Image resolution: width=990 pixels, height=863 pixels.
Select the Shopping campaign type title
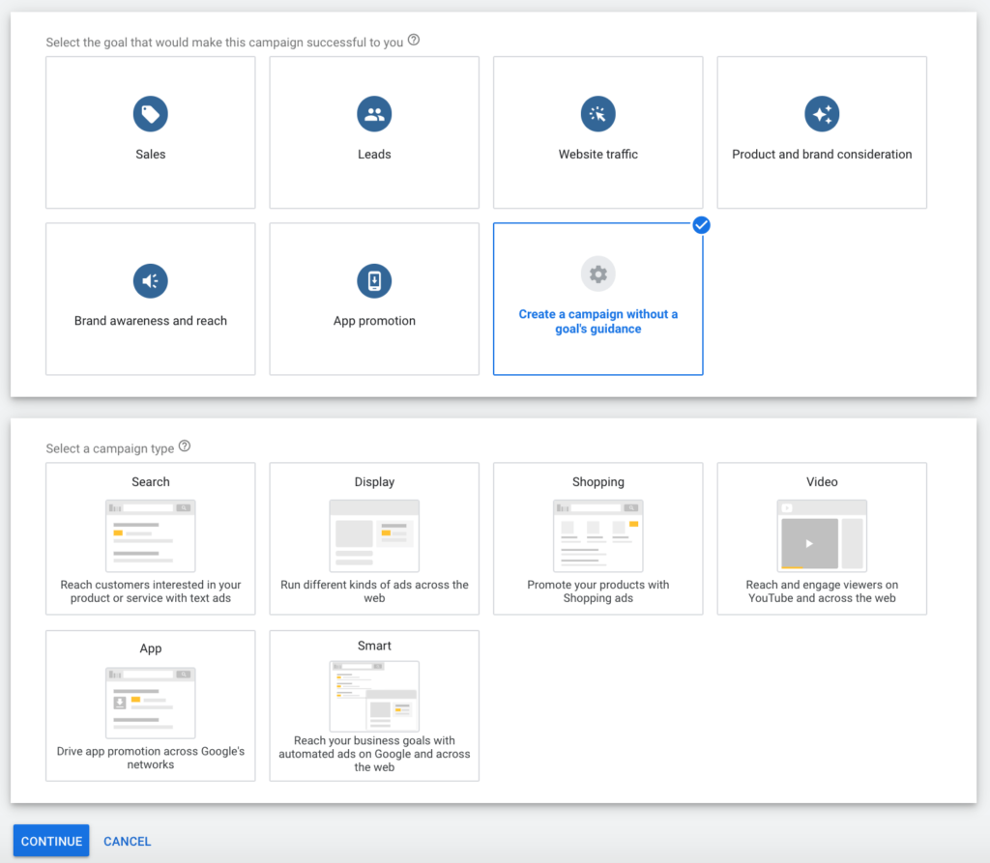tap(597, 481)
